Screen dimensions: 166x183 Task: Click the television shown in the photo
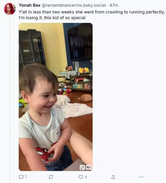(x=80, y=42)
